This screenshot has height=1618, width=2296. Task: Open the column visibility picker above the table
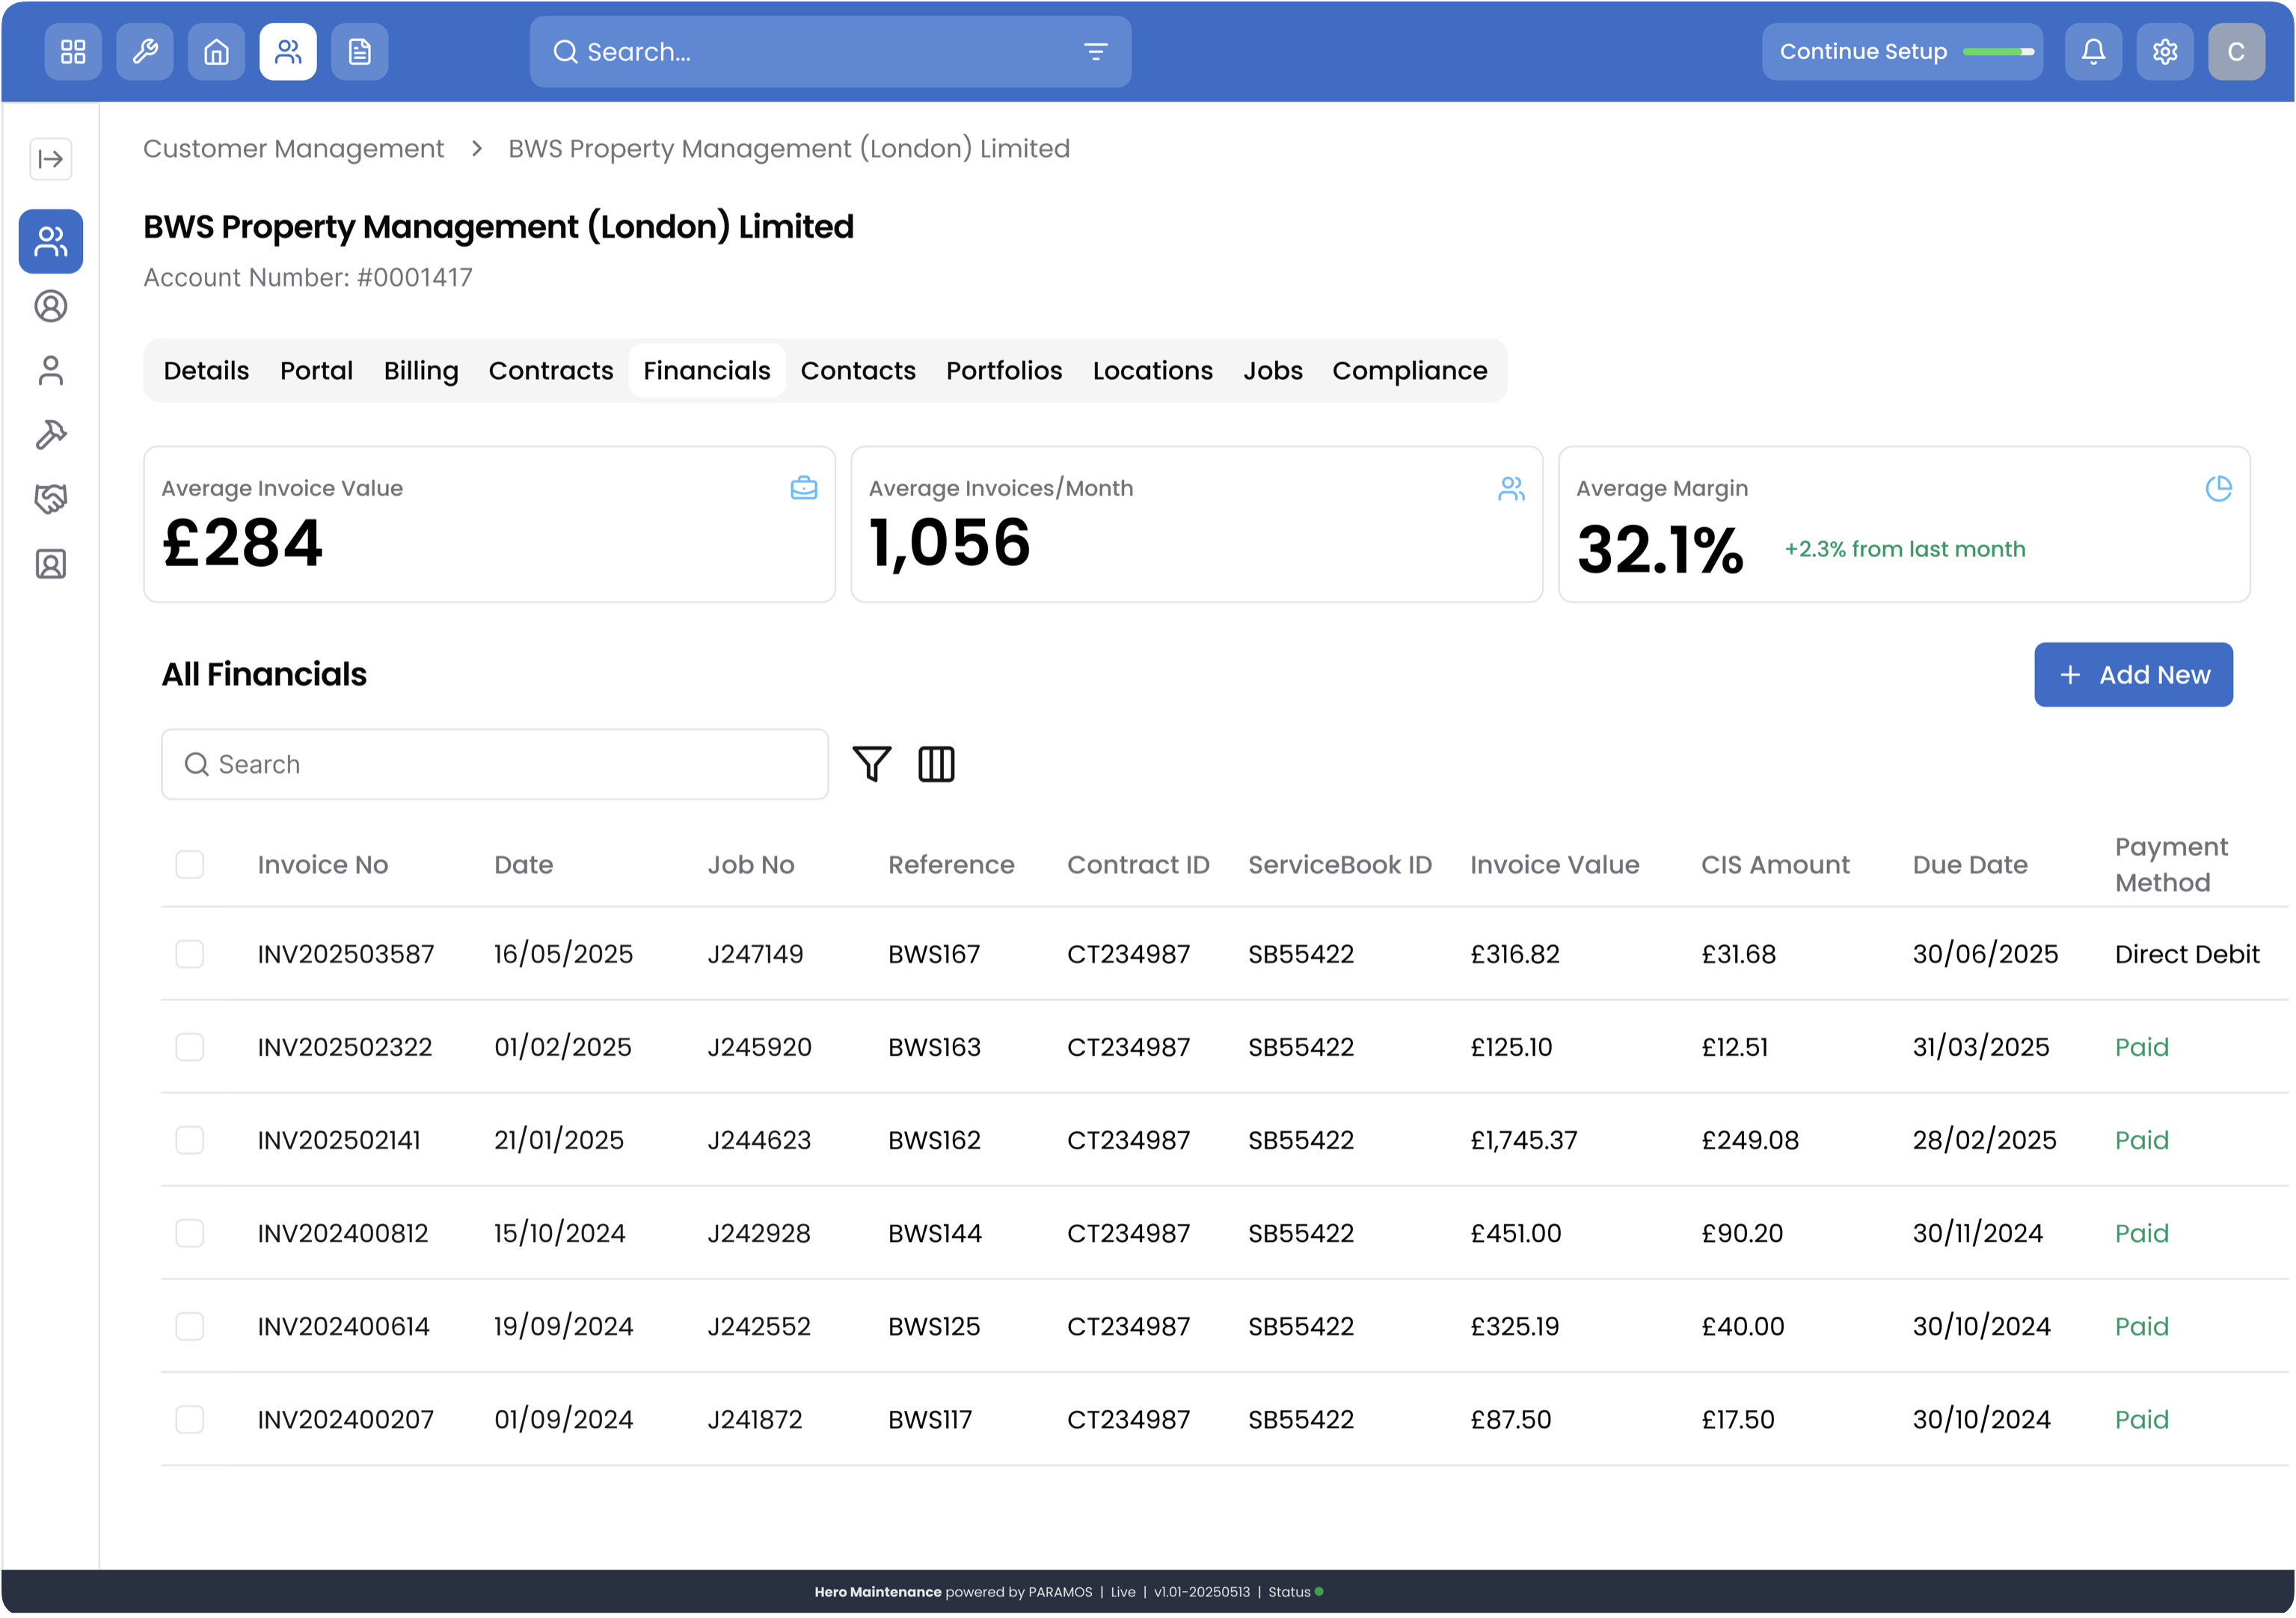tap(937, 764)
